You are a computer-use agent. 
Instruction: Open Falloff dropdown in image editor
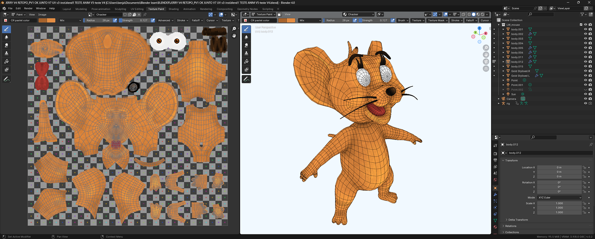coord(197,20)
